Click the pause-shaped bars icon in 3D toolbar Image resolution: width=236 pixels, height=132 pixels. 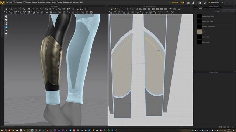pos(73,9)
